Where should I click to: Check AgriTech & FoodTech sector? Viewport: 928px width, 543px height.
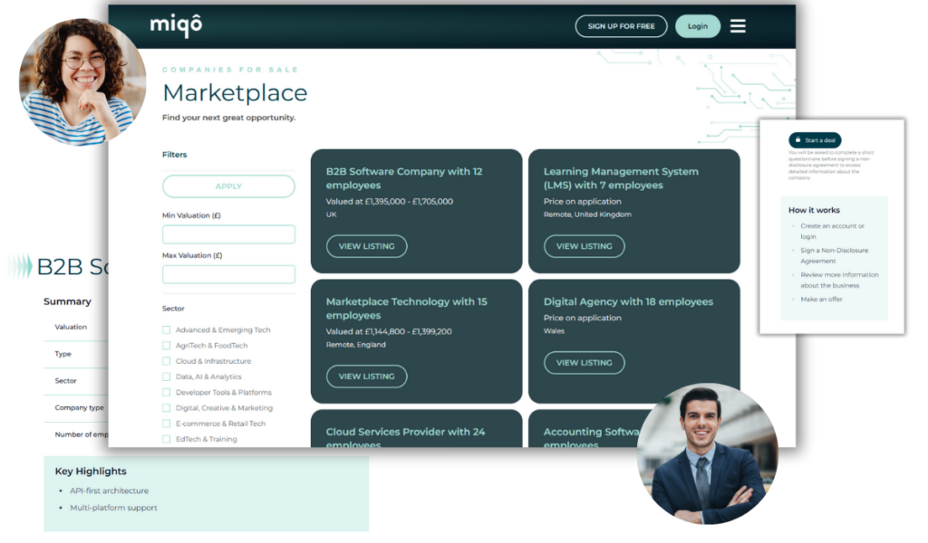pyautogui.click(x=167, y=345)
